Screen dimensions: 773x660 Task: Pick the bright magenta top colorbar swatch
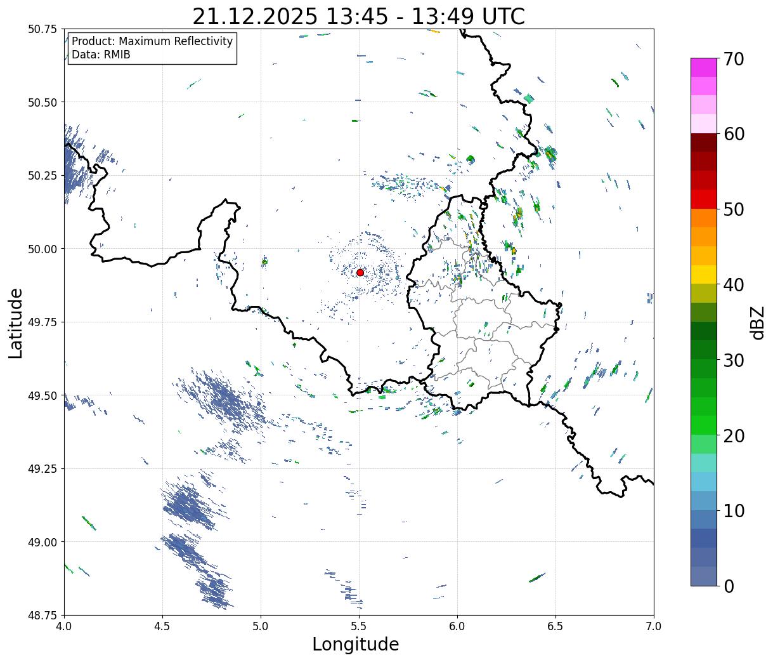[x=704, y=67]
